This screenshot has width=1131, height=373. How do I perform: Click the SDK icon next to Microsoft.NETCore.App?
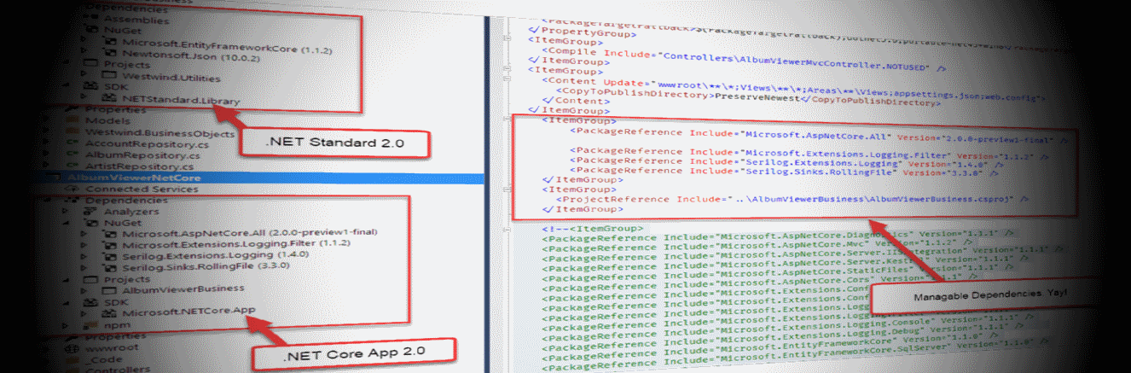[110, 313]
